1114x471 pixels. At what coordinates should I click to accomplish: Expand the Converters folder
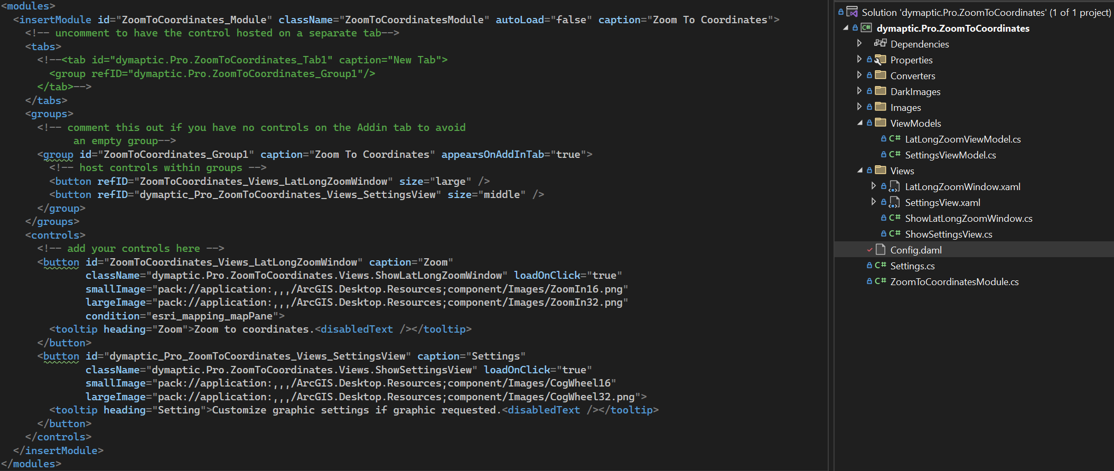859,75
